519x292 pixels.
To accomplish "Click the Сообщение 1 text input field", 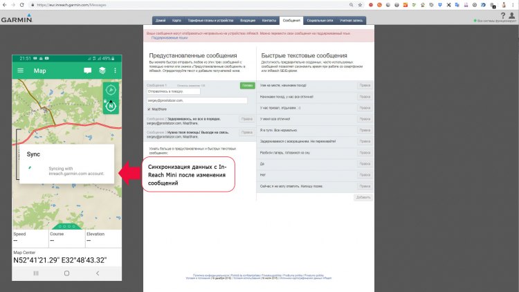I will 174,91.
